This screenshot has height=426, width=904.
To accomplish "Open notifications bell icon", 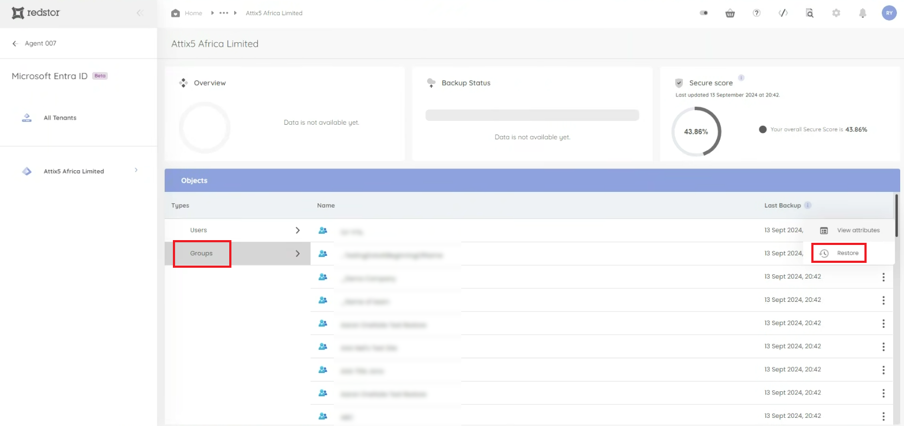I will 863,13.
